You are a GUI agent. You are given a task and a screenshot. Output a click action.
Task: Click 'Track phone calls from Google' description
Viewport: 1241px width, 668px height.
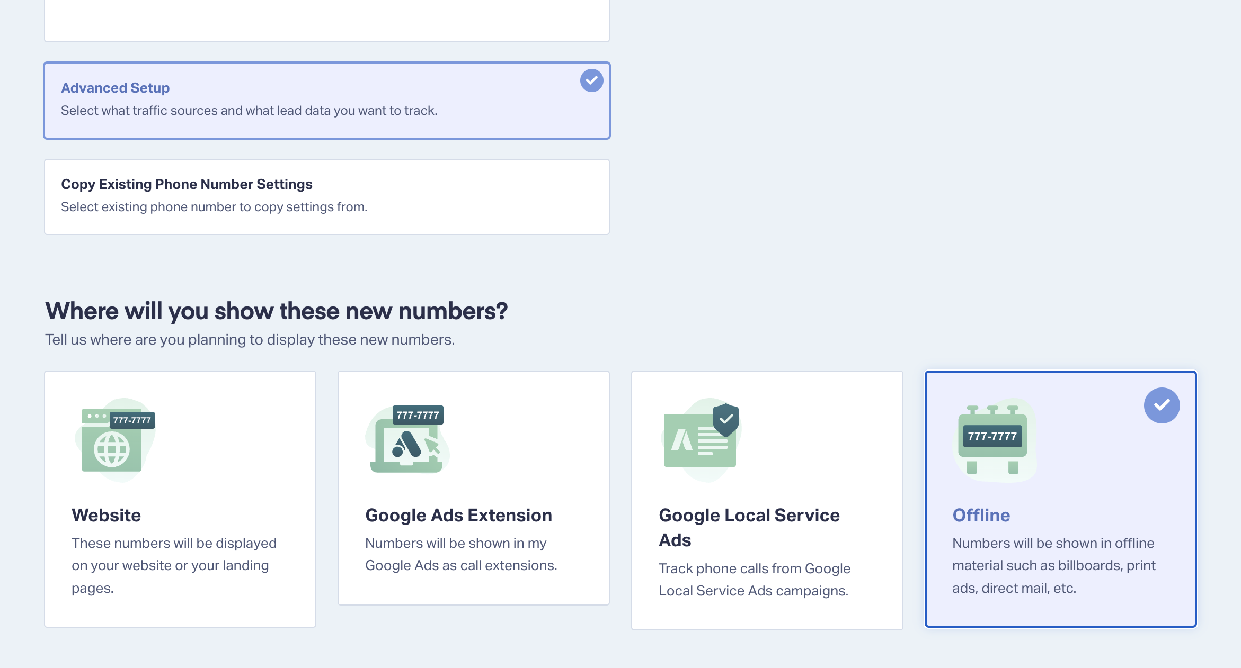pyautogui.click(x=755, y=580)
